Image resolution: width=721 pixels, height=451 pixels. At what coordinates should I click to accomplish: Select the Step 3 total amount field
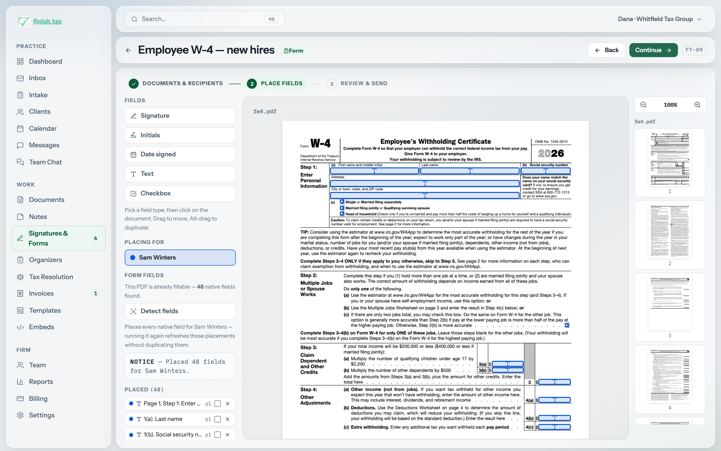(x=554, y=382)
